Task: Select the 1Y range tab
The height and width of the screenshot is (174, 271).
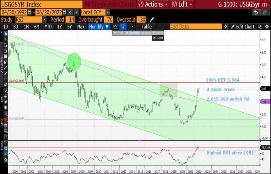Action: coord(59,27)
